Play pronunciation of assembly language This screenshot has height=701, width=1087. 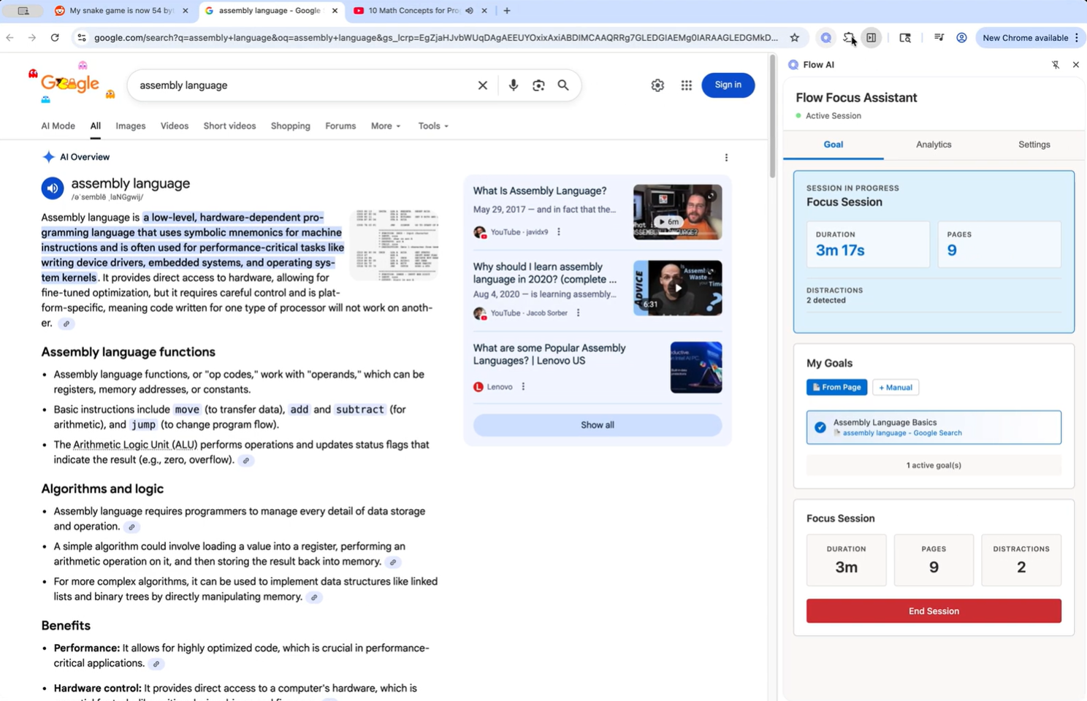click(x=53, y=188)
